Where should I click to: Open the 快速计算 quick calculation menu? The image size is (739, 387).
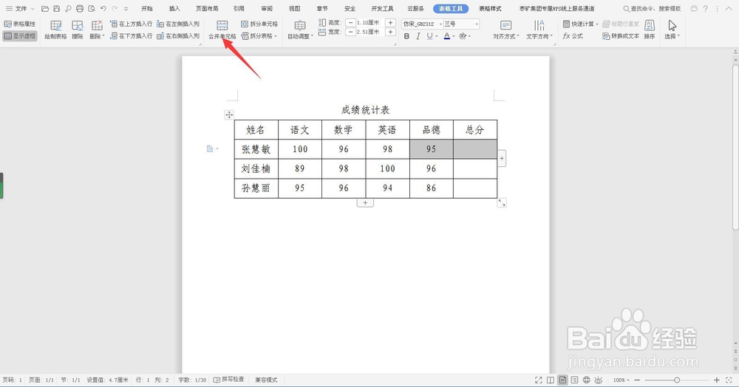click(580, 24)
